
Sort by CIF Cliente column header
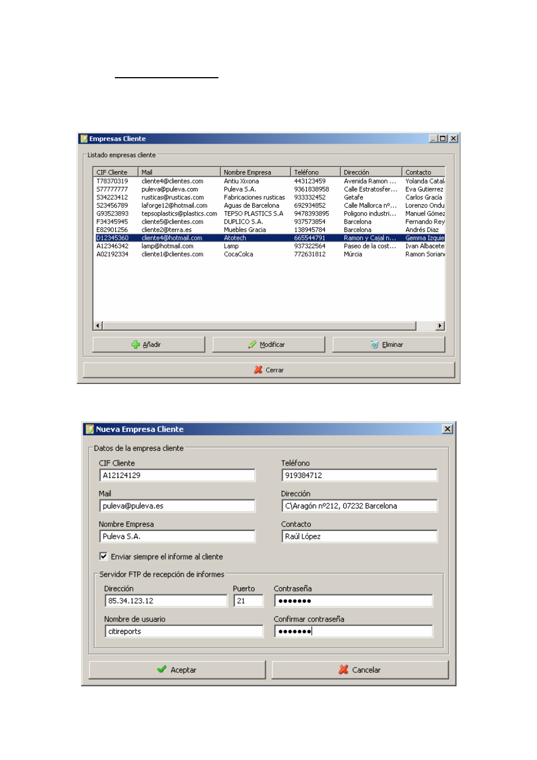pos(115,172)
